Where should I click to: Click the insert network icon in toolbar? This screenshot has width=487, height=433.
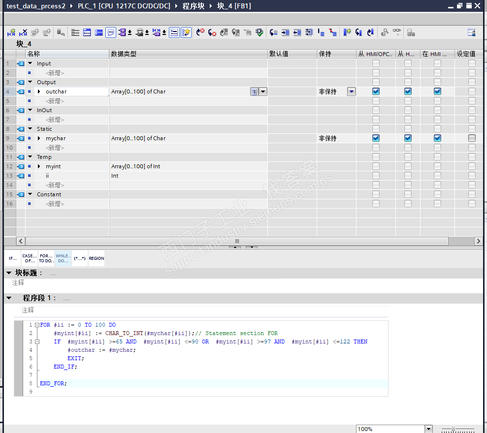coord(11,32)
